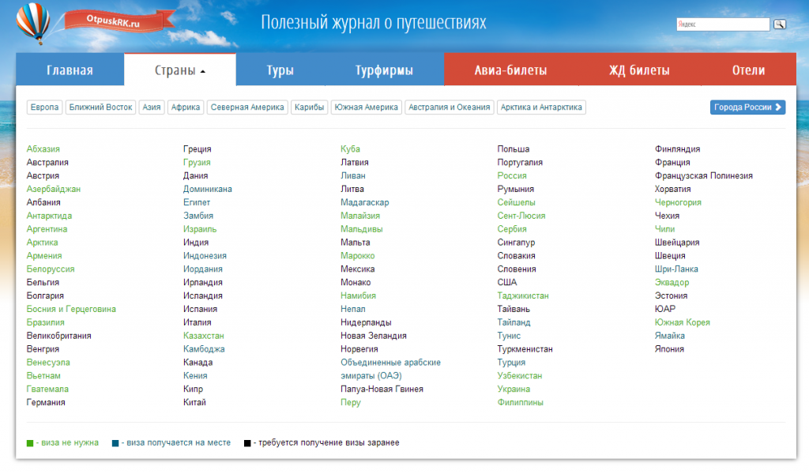
Task: Open the Босния и Герцеговина link
Action: tap(71, 309)
